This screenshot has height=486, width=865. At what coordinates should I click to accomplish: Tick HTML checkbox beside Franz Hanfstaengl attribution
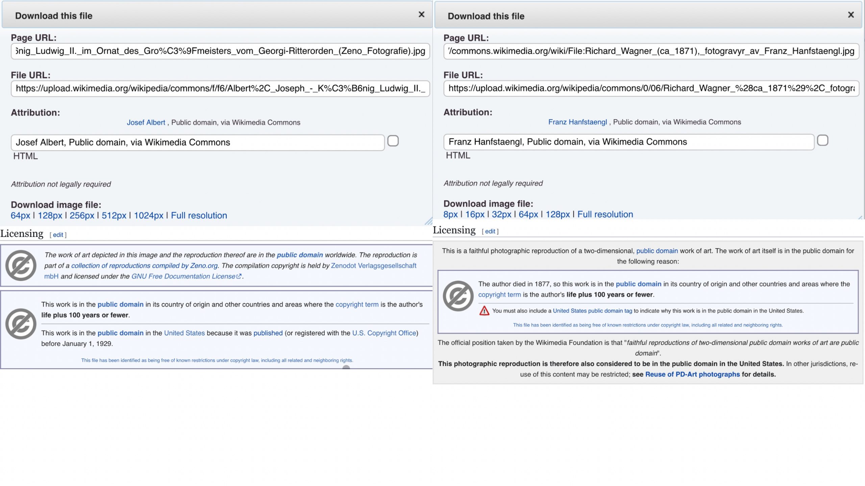[x=822, y=140]
